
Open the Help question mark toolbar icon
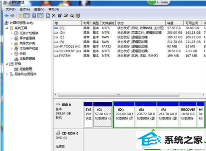point(34,16)
